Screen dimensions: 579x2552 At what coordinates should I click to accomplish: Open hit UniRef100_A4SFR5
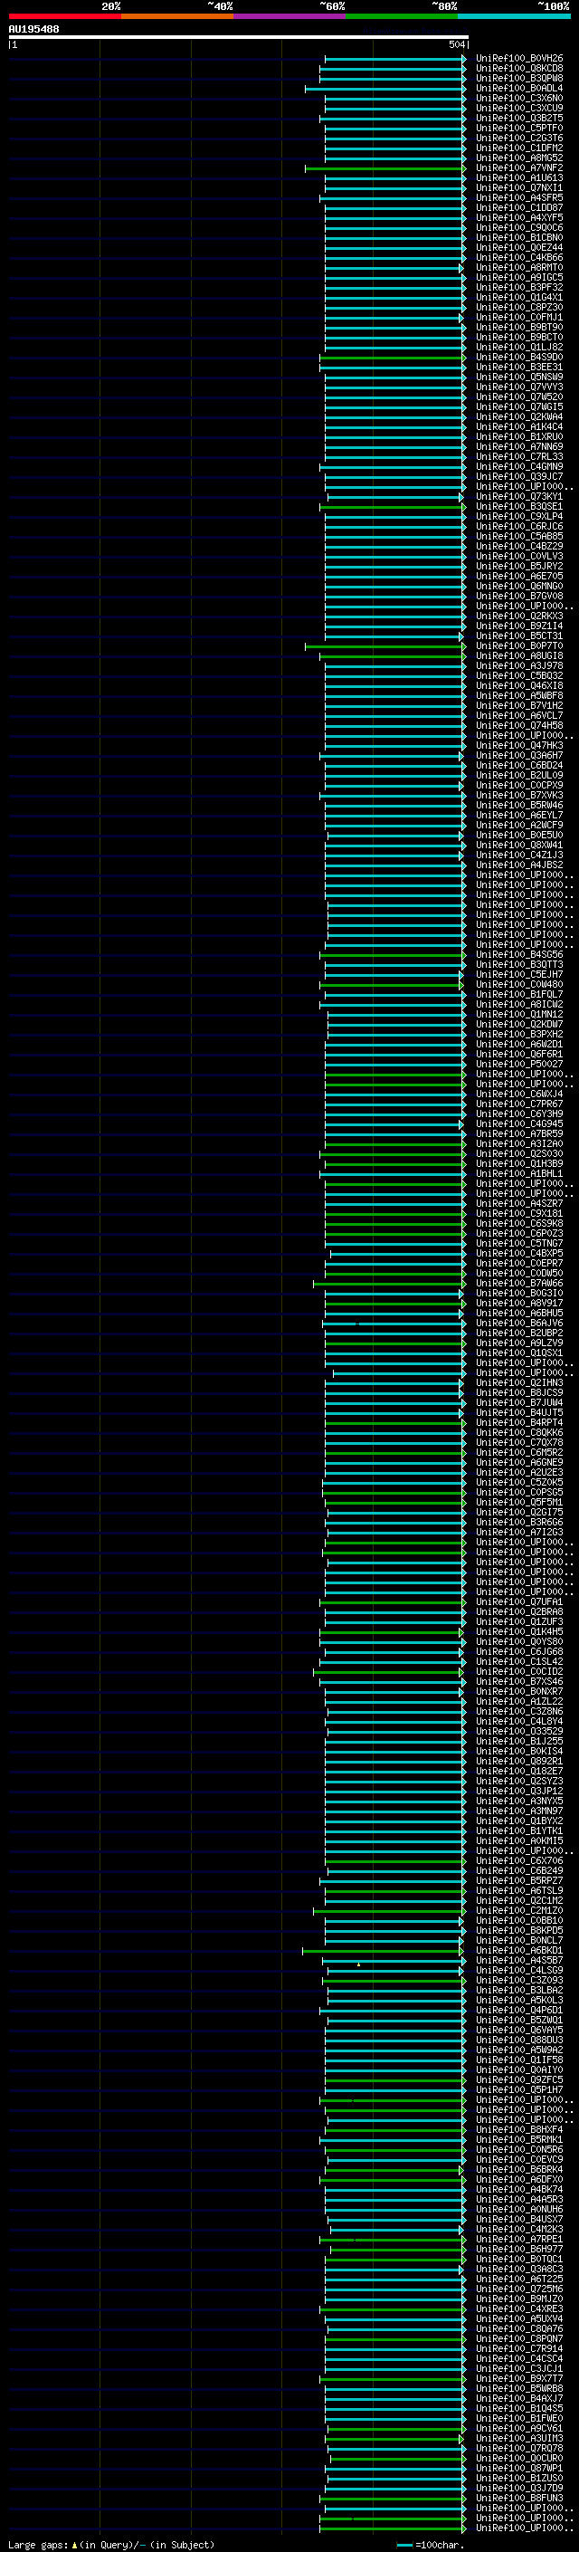(518, 198)
